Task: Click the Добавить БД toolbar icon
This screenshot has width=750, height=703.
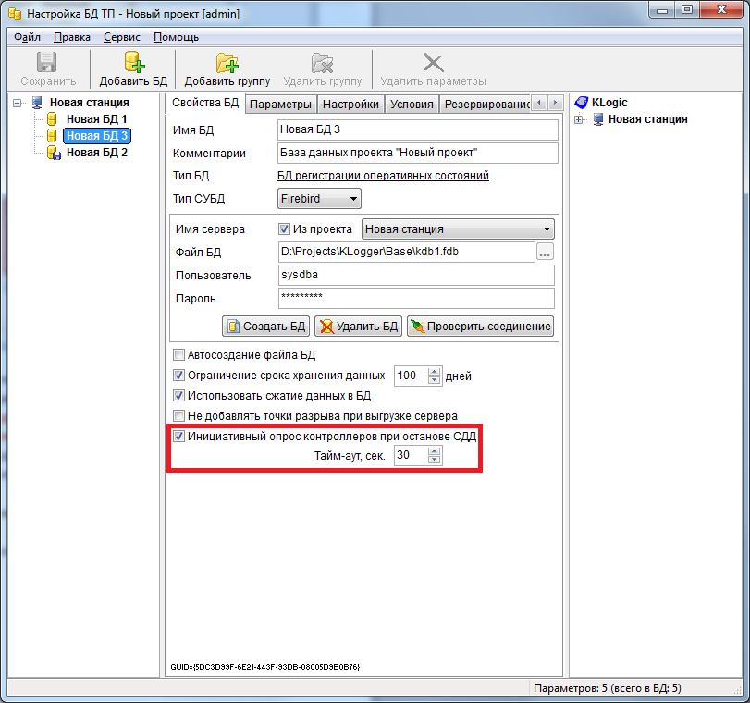Action: click(x=133, y=63)
